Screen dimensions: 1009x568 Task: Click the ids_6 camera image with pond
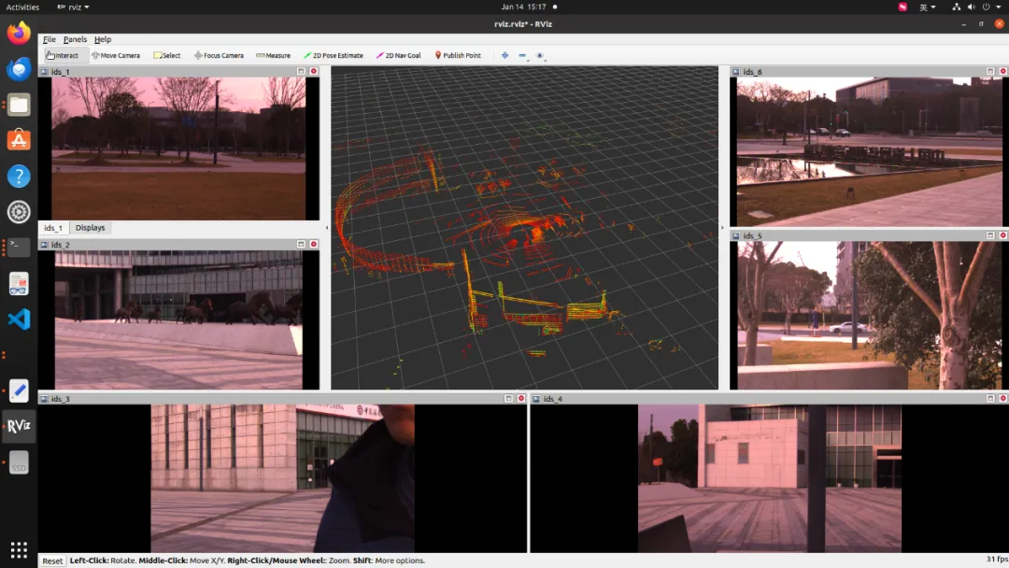(870, 152)
